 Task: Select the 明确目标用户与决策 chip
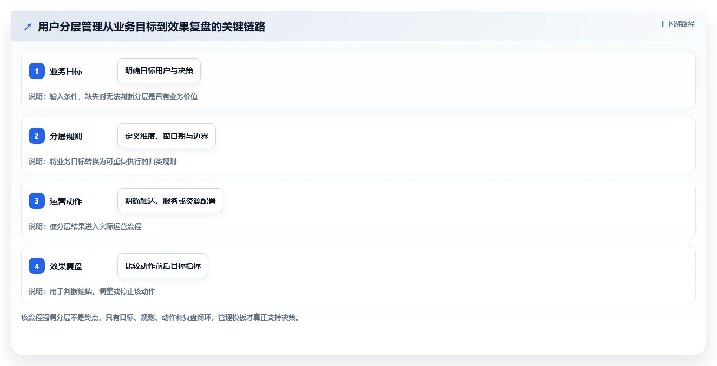(x=159, y=71)
